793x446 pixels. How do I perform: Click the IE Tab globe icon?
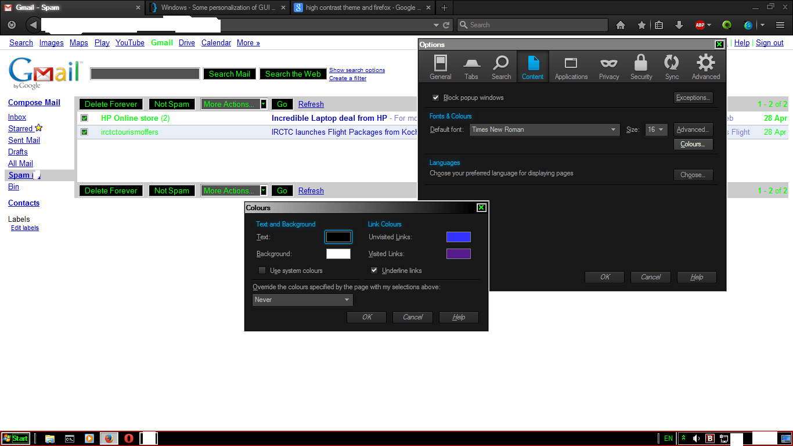(748, 25)
